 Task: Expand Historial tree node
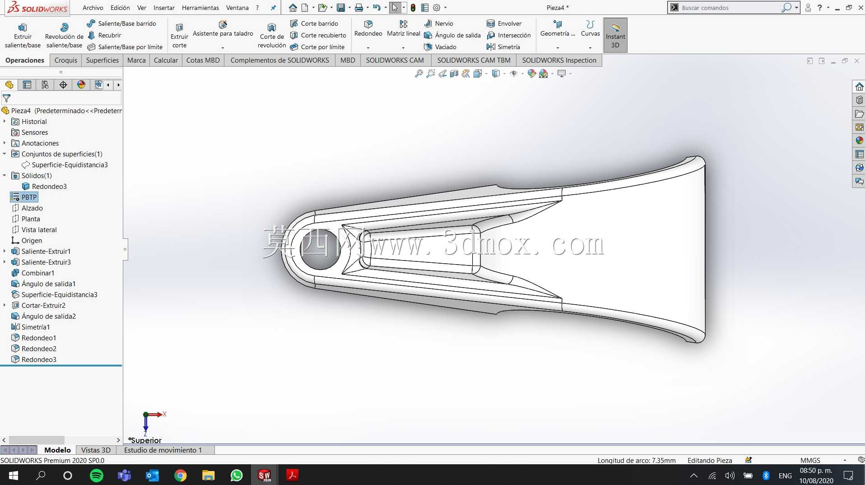click(5, 121)
